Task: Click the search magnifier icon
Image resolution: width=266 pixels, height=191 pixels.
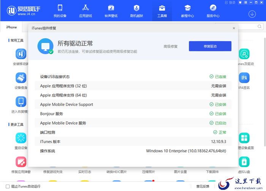Action: (x=260, y=27)
